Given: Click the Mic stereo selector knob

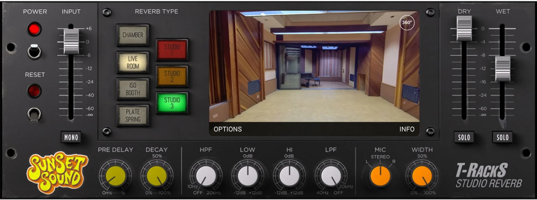Looking at the screenshot, I should pyautogui.click(x=380, y=176).
